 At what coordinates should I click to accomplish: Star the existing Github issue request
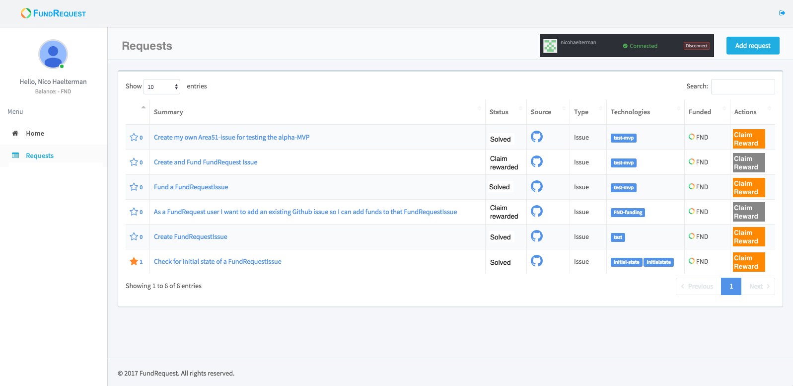(x=134, y=212)
